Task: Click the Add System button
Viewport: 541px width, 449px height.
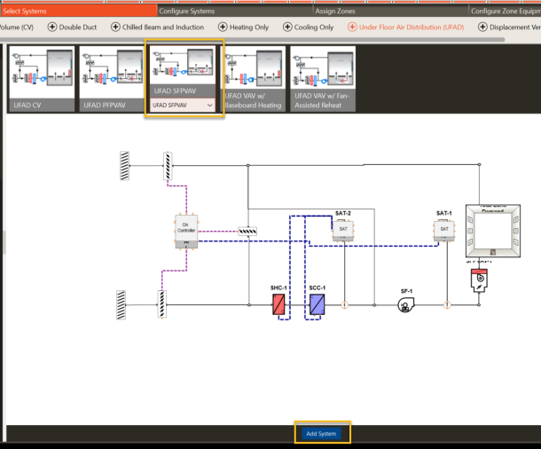Action: click(x=321, y=433)
